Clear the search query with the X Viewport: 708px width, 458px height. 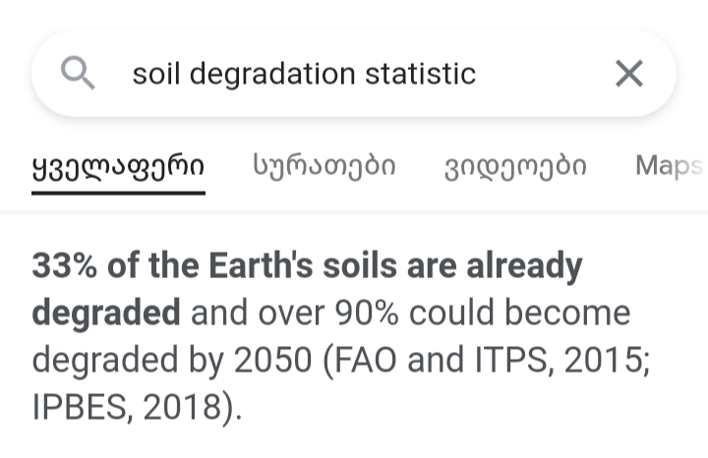coord(628,73)
